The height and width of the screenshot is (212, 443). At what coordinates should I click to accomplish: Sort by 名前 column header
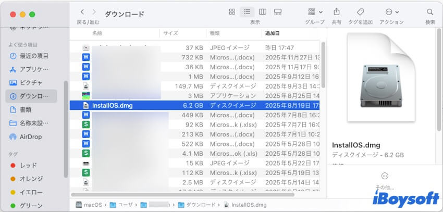(x=97, y=33)
